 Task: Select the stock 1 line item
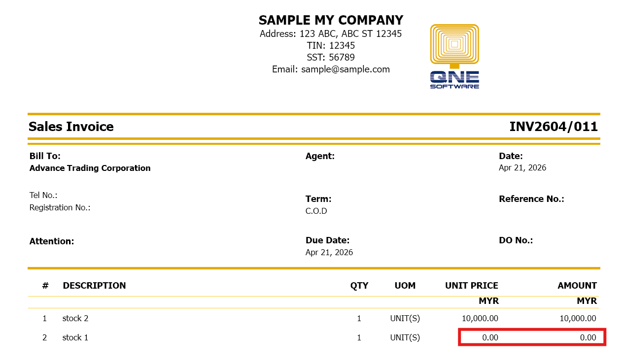tap(75, 338)
